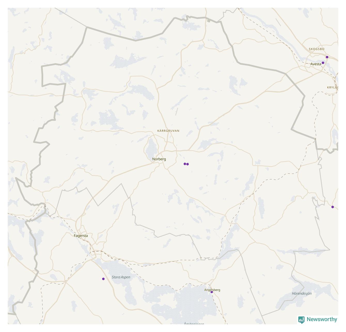Select the purple marker at Ängelsberg

pyautogui.click(x=212, y=292)
